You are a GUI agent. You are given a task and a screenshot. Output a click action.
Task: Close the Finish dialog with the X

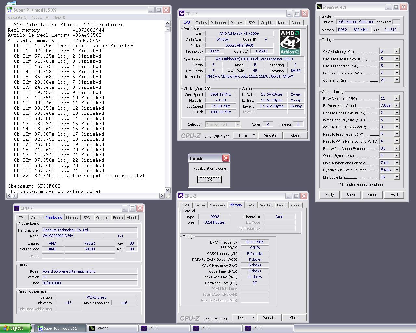pyautogui.click(x=226, y=158)
